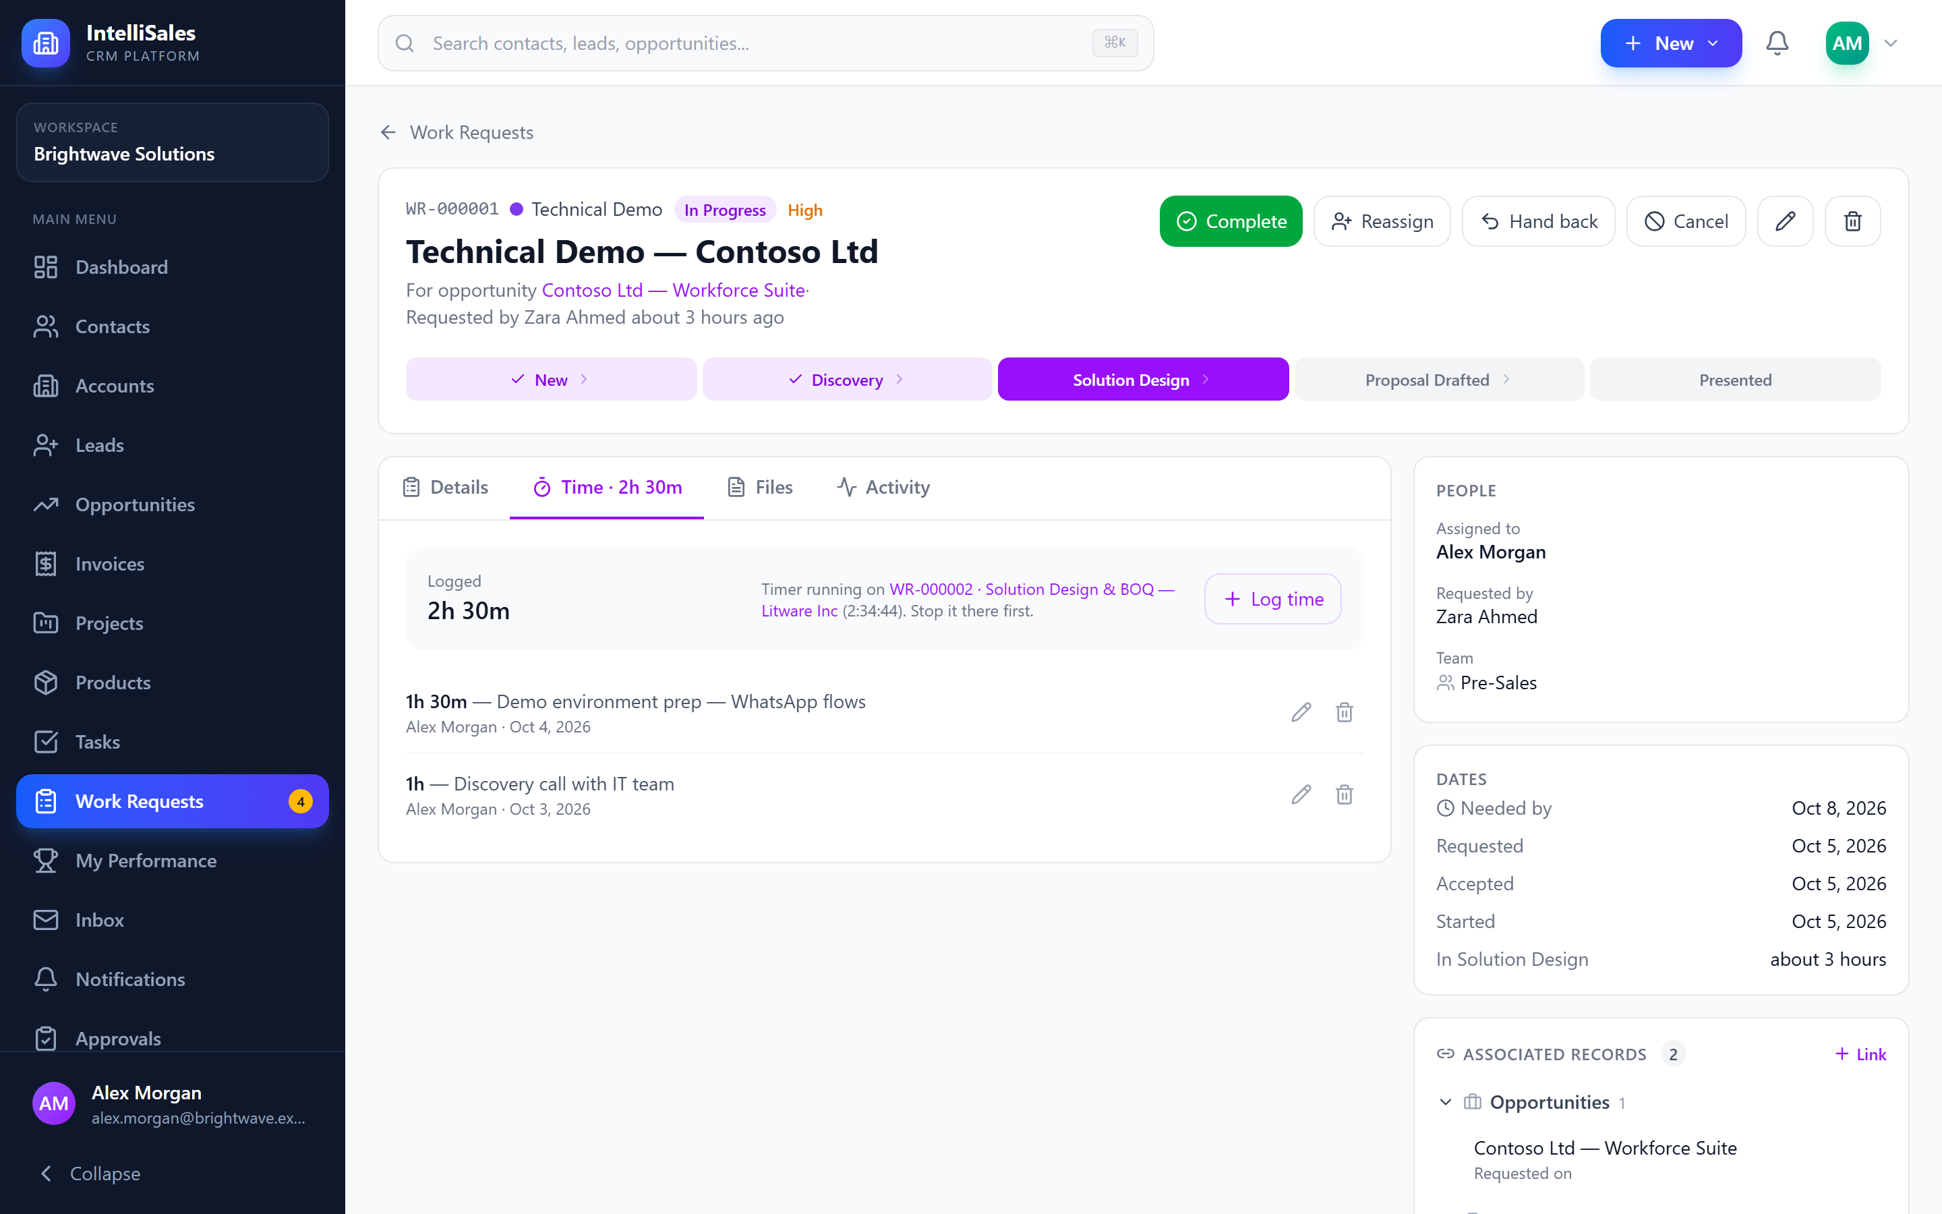Edit the Demo environment prep time entry
1942x1214 pixels.
(1301, 712)
